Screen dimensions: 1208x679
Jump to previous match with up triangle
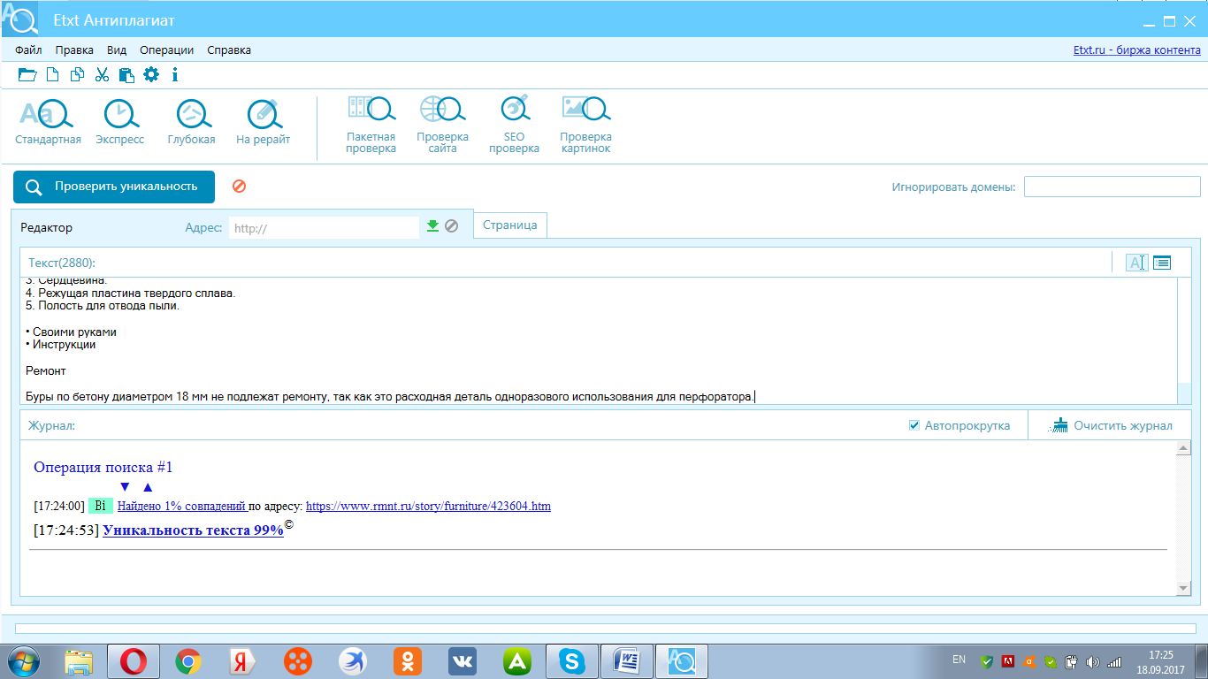click(x=148, y=487)
